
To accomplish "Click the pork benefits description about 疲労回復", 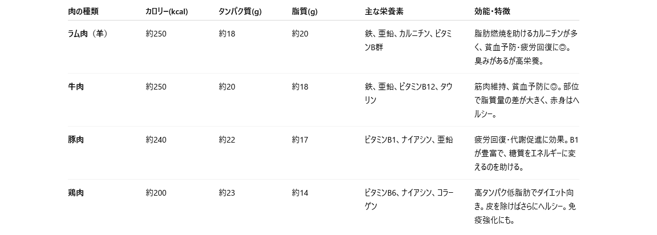I will (x=526, y=153).
